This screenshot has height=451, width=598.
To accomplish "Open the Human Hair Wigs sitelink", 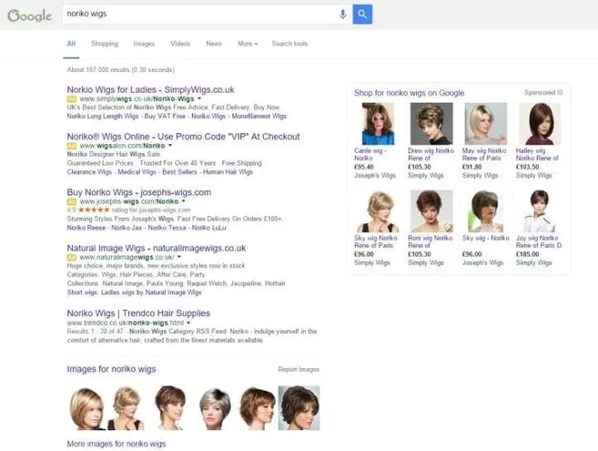I will click(228, 172).
